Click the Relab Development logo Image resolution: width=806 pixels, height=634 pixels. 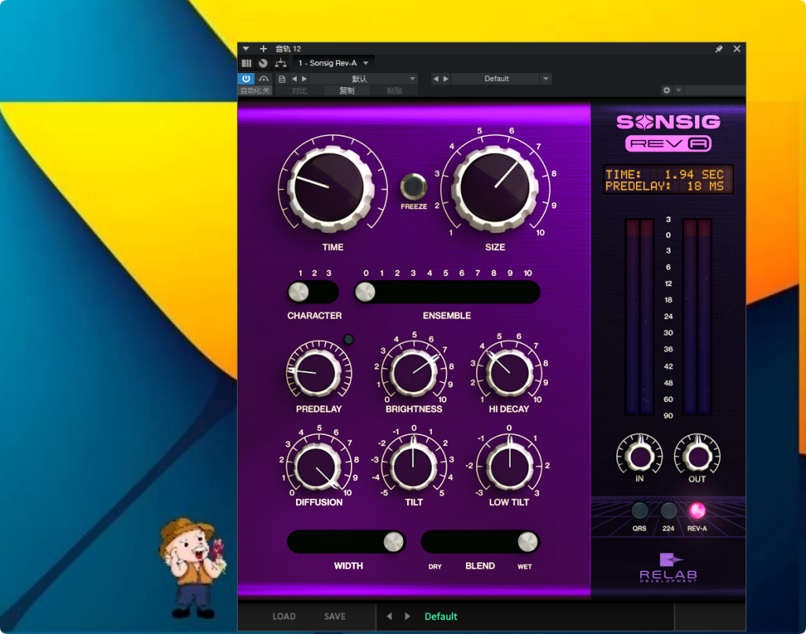(668, 568)
